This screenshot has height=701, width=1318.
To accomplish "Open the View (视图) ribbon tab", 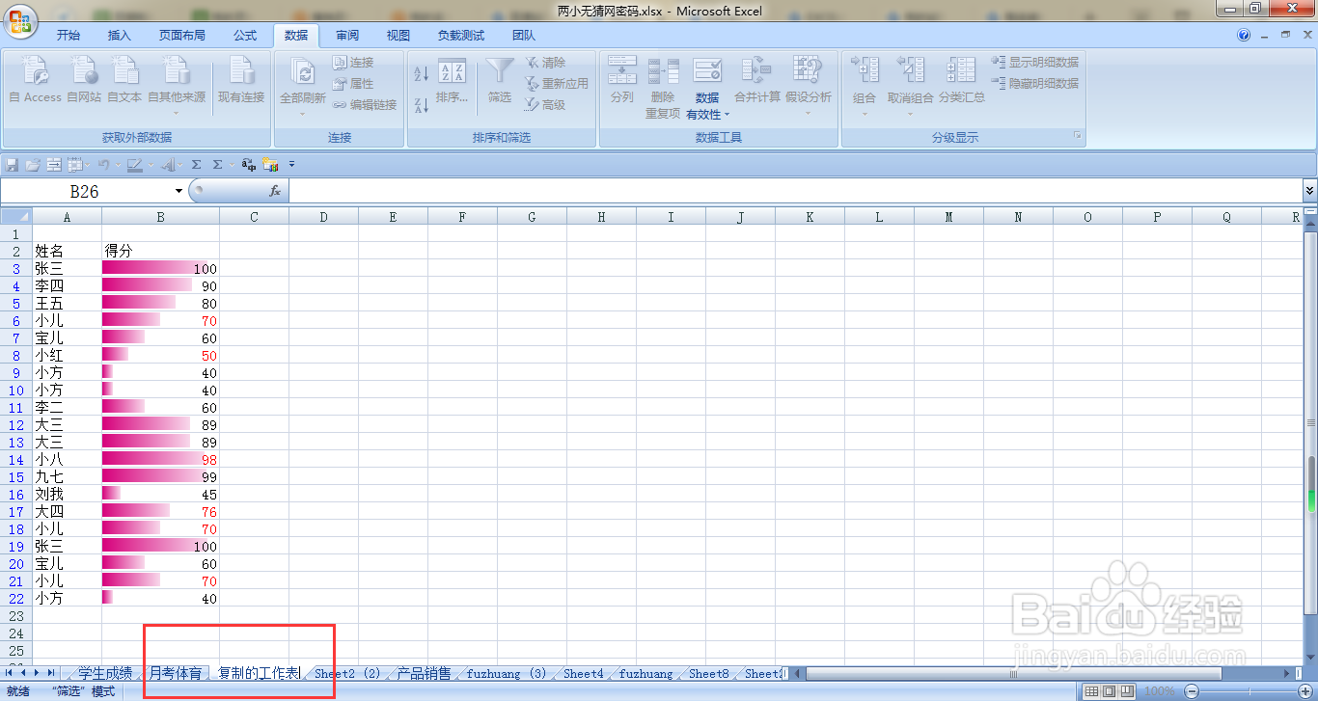I will tap(398, 36).
